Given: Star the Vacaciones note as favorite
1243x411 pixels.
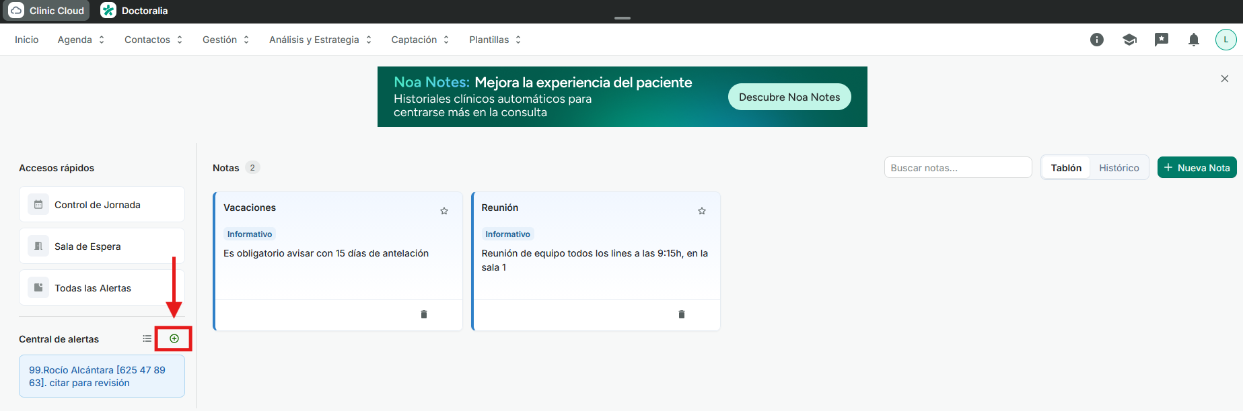Looking at the screenshot, I should tap(444, 211).
